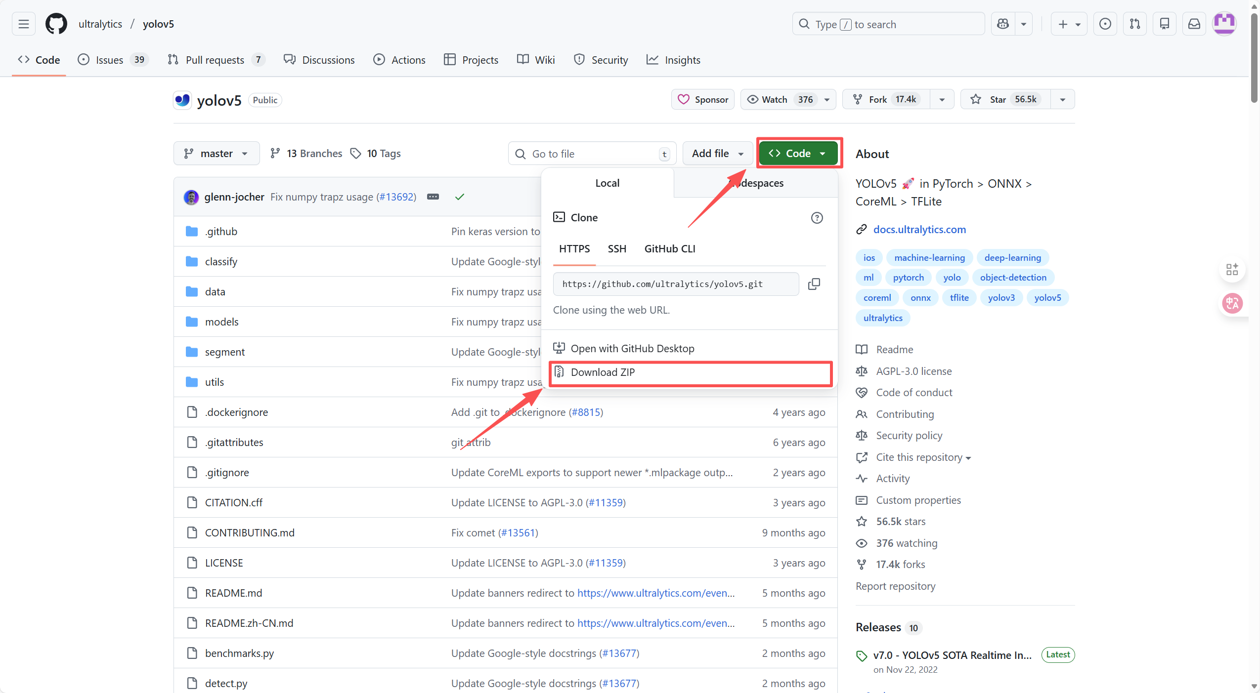Expand the Add file dropdown
This screenshot has width=1260, height=693.
pyautogui.click(x=717, y=154)
